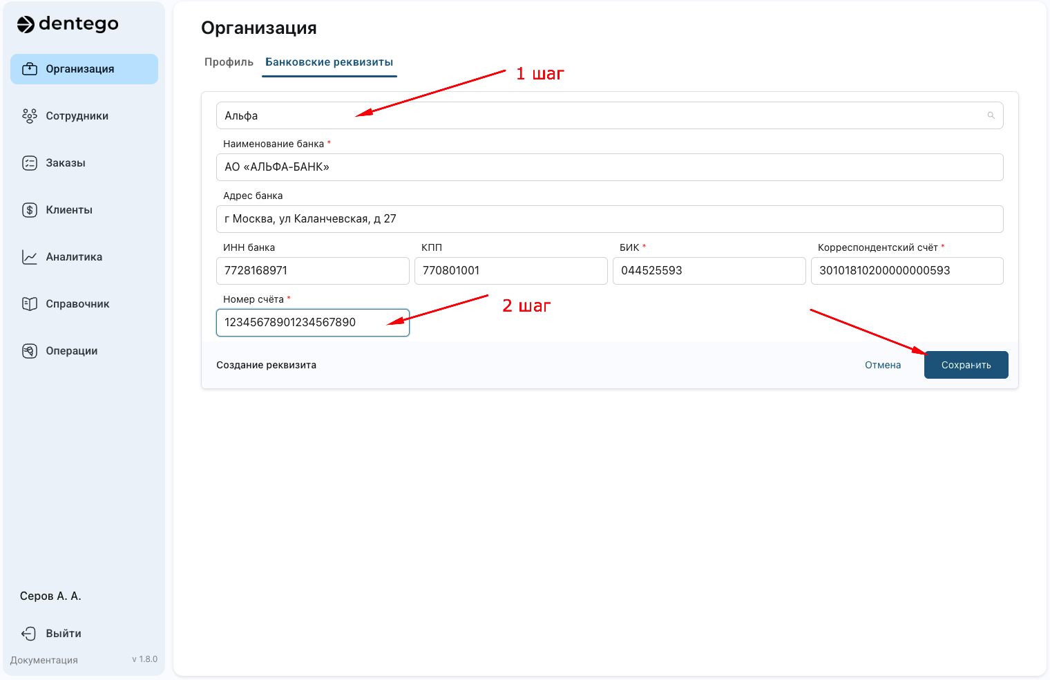Click the Организация briefcase icon
The width and height of the screenshot is (1050, 680).
(x=30, y=69)
